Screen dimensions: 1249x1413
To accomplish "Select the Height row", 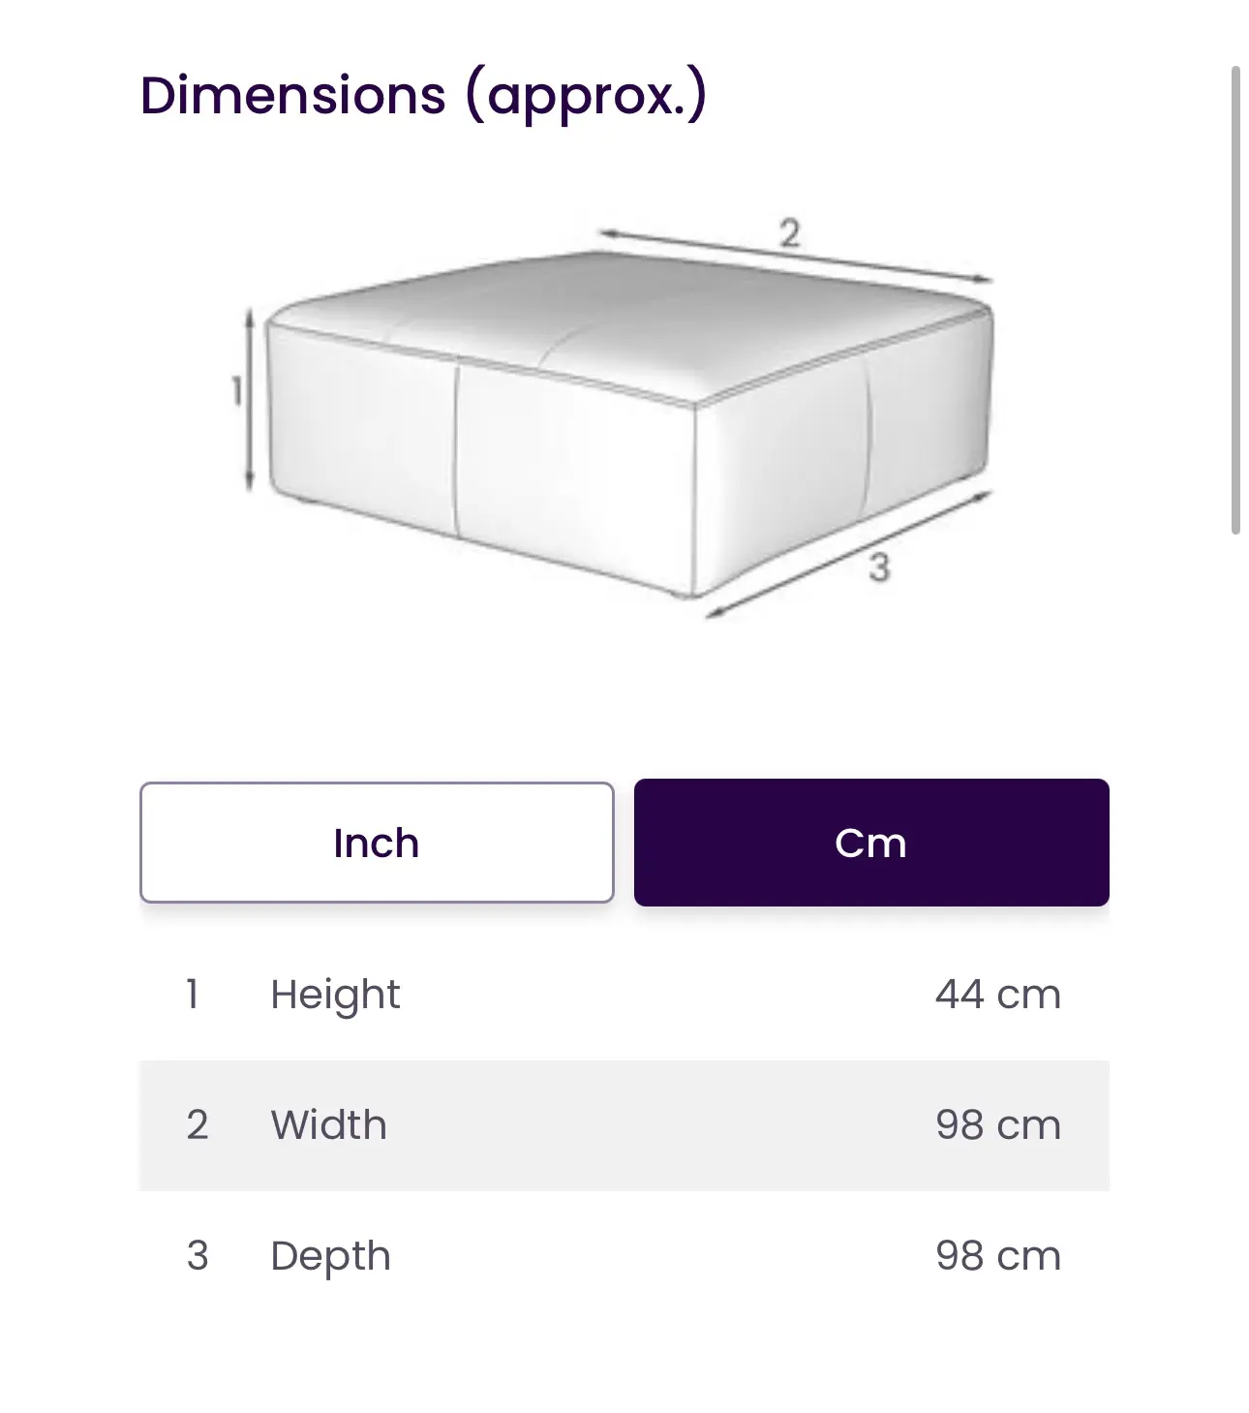I will (624, 995).
